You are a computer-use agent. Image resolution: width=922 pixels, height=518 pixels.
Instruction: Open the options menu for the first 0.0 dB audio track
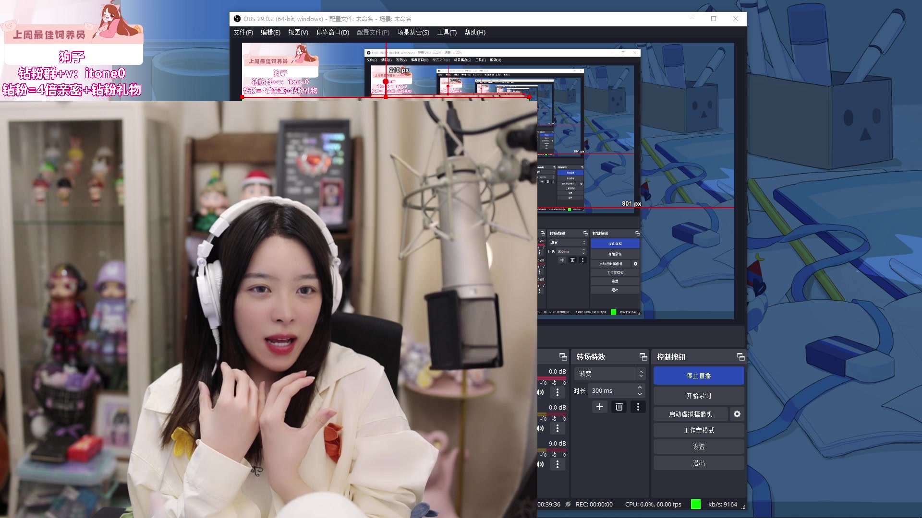(558, 392)
